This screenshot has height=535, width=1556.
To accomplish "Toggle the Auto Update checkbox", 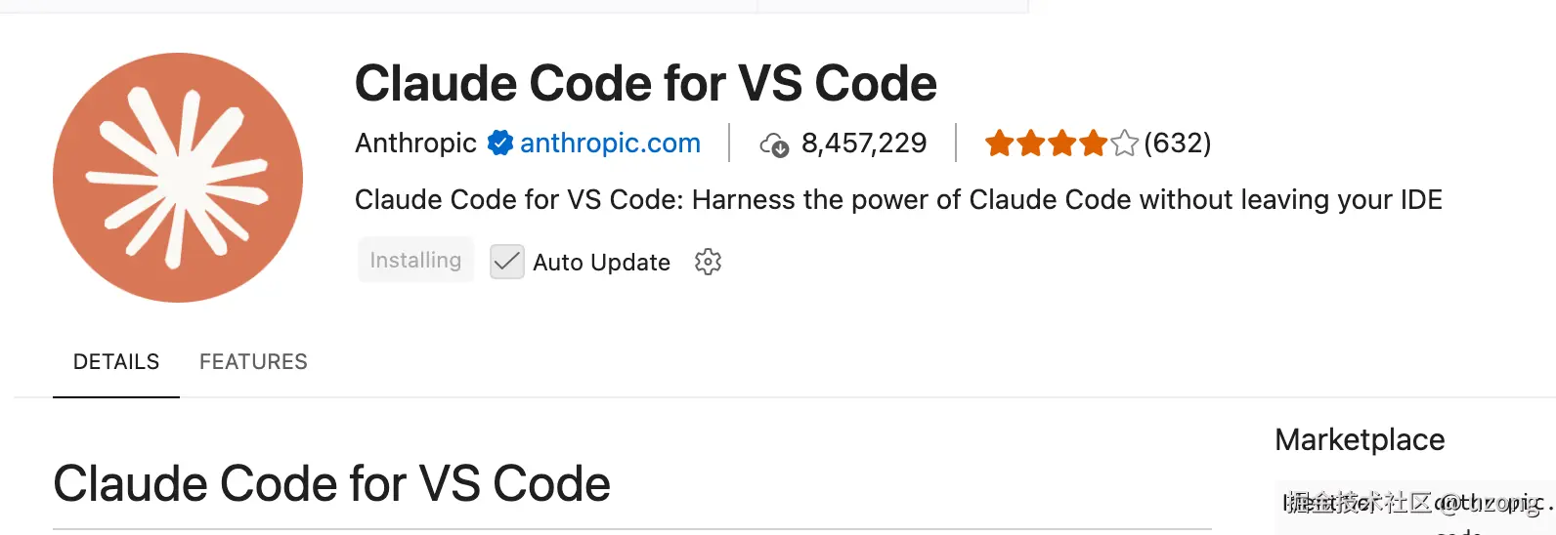I will click(507, 262).
